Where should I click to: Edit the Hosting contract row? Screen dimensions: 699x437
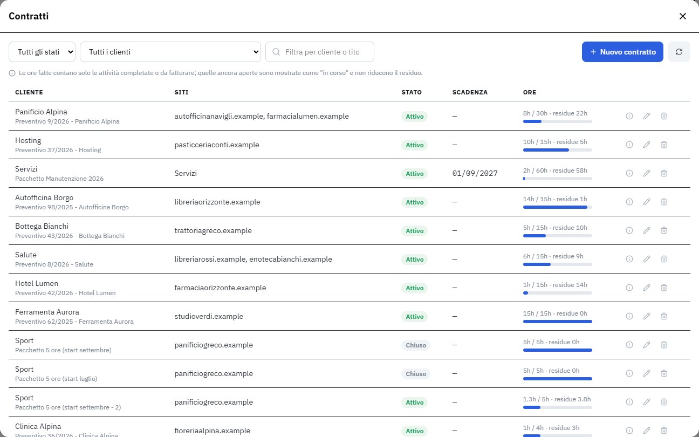pos(647,145)
